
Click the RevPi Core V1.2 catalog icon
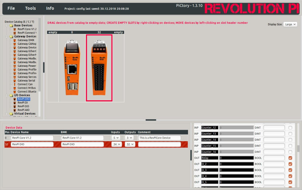(x=15, y=29)
